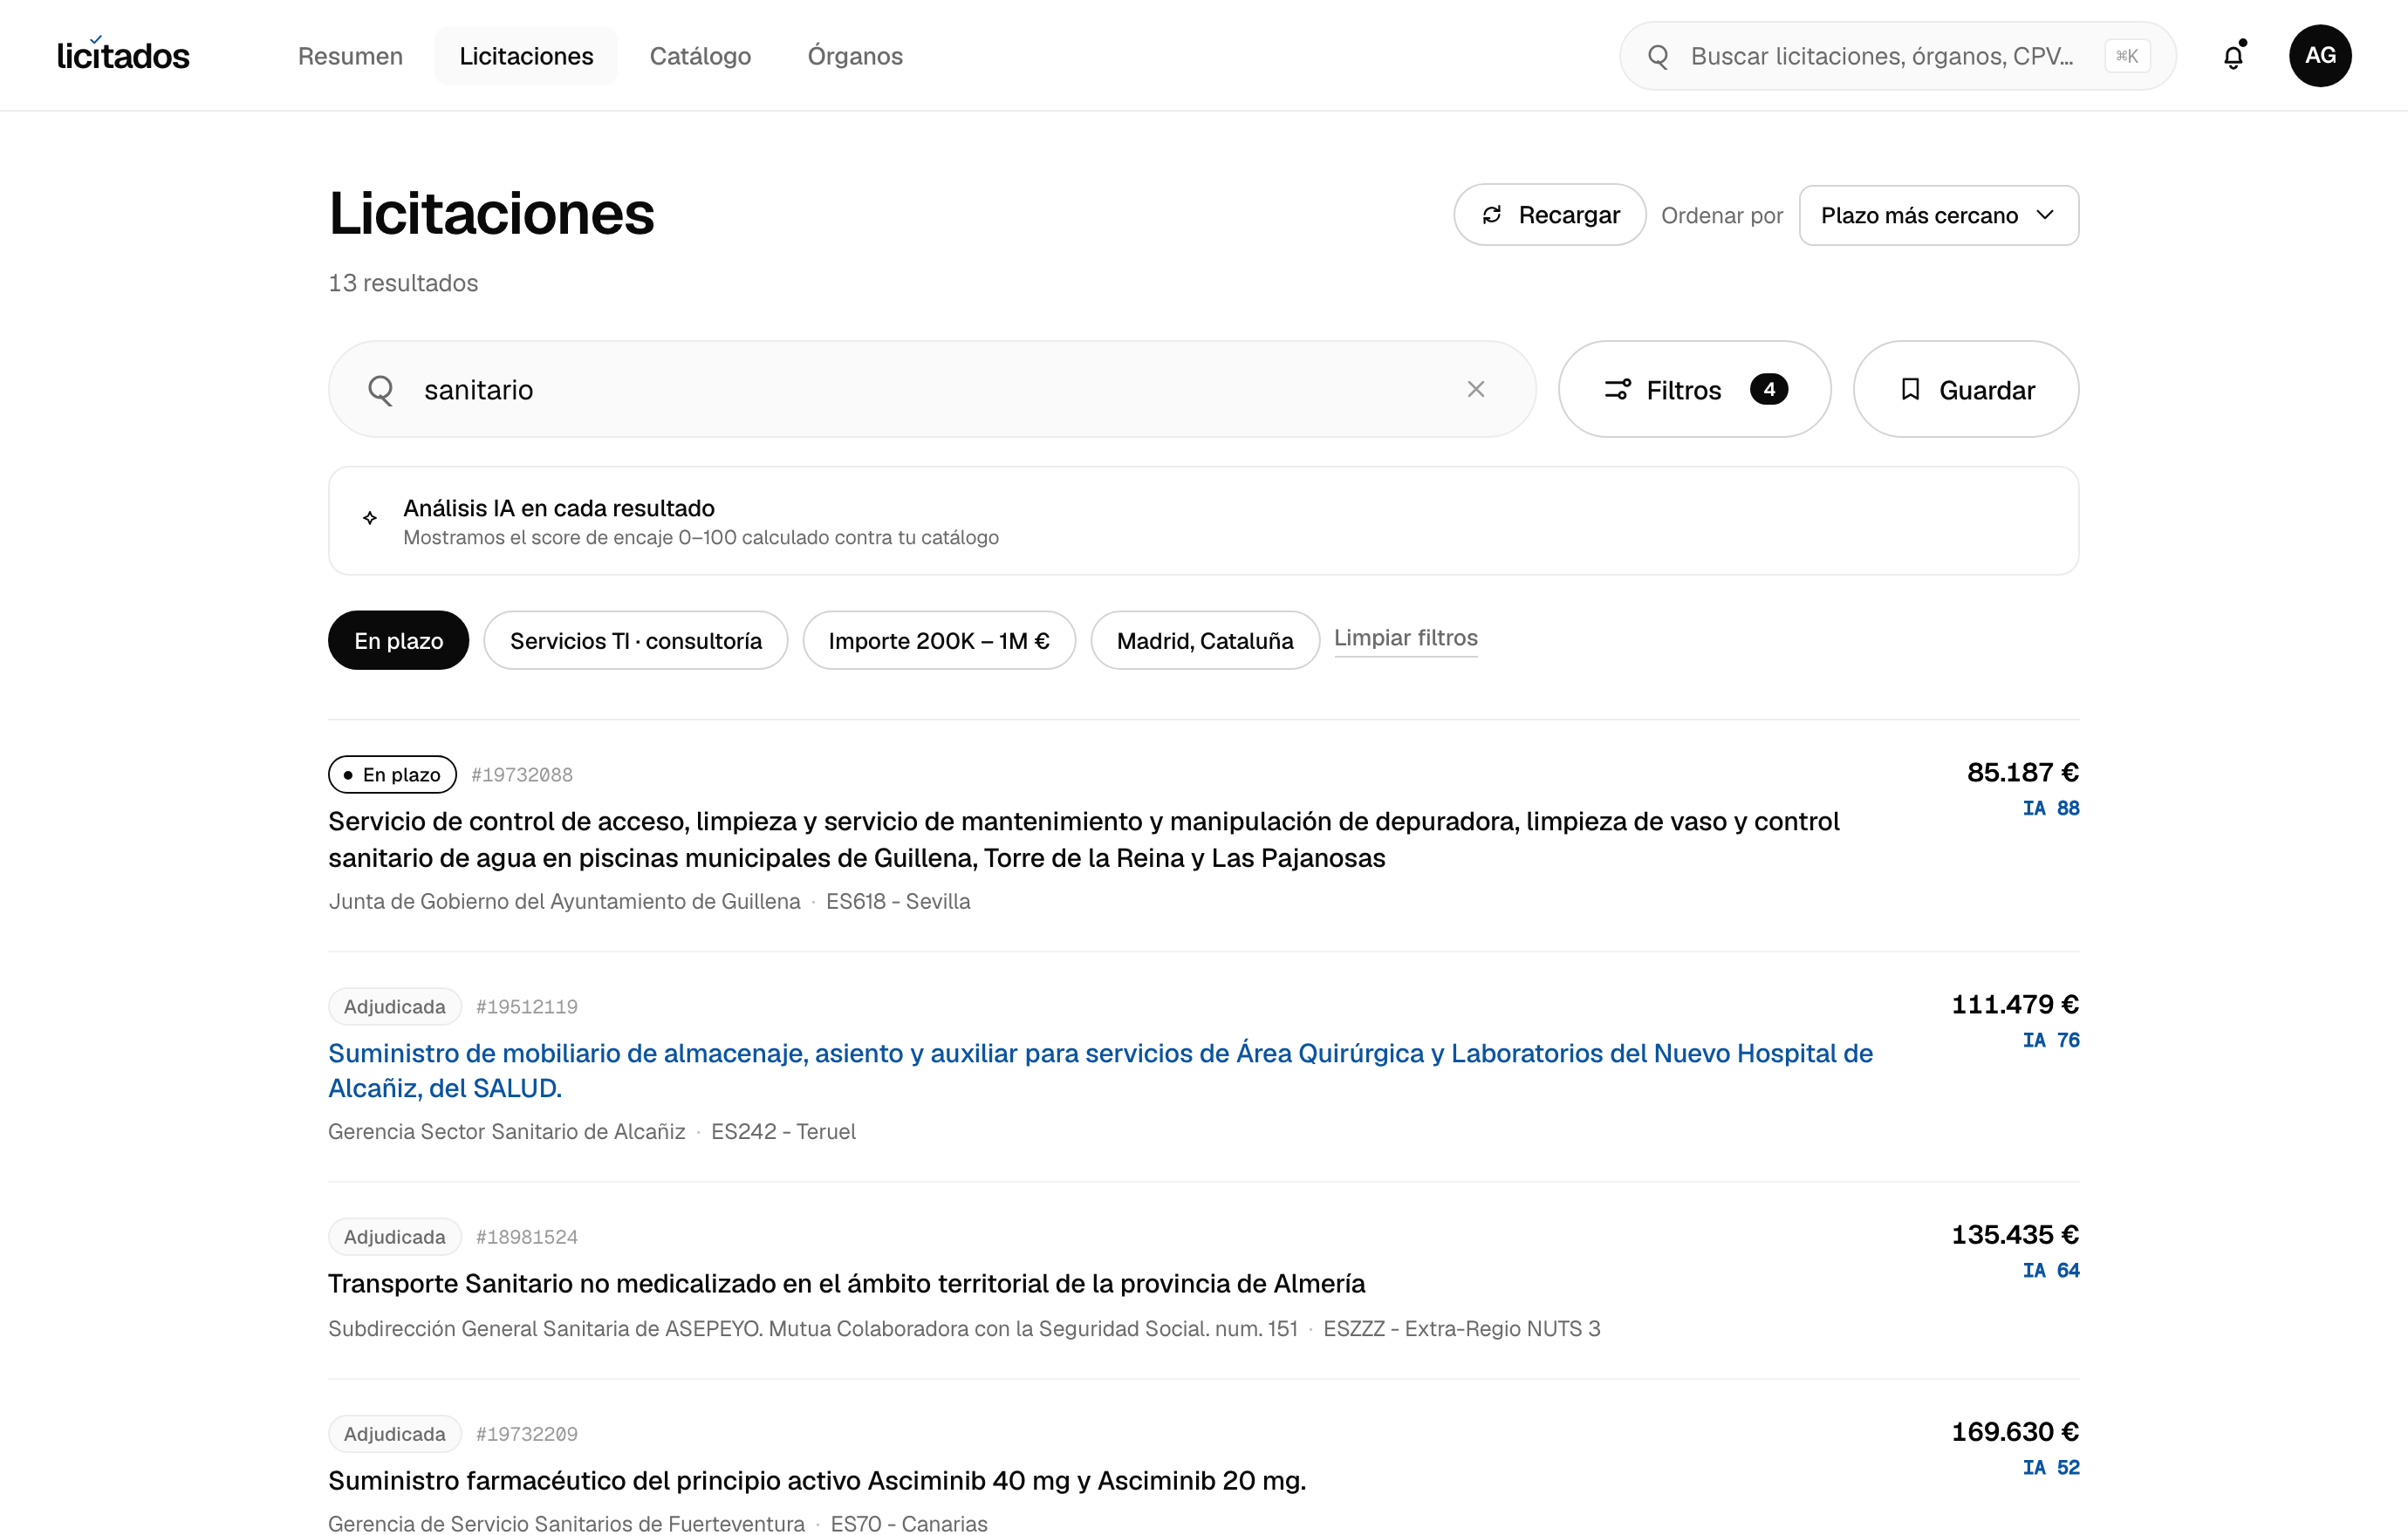Click the IA 64 score

pos(2050,1270)
